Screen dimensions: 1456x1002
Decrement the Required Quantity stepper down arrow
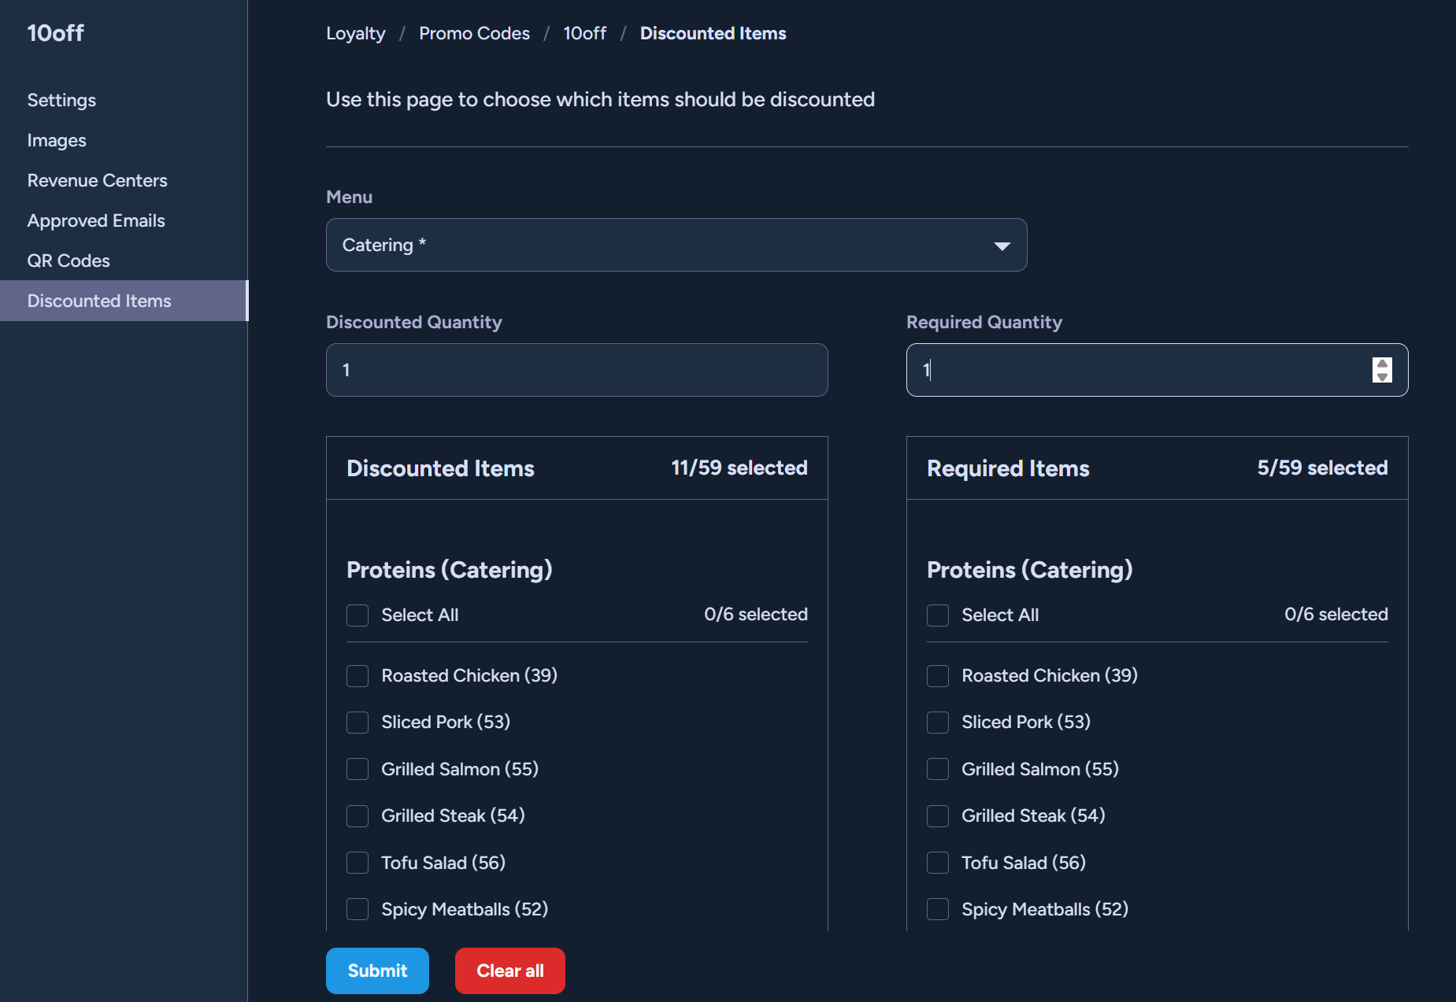[x=1382, y=376]
